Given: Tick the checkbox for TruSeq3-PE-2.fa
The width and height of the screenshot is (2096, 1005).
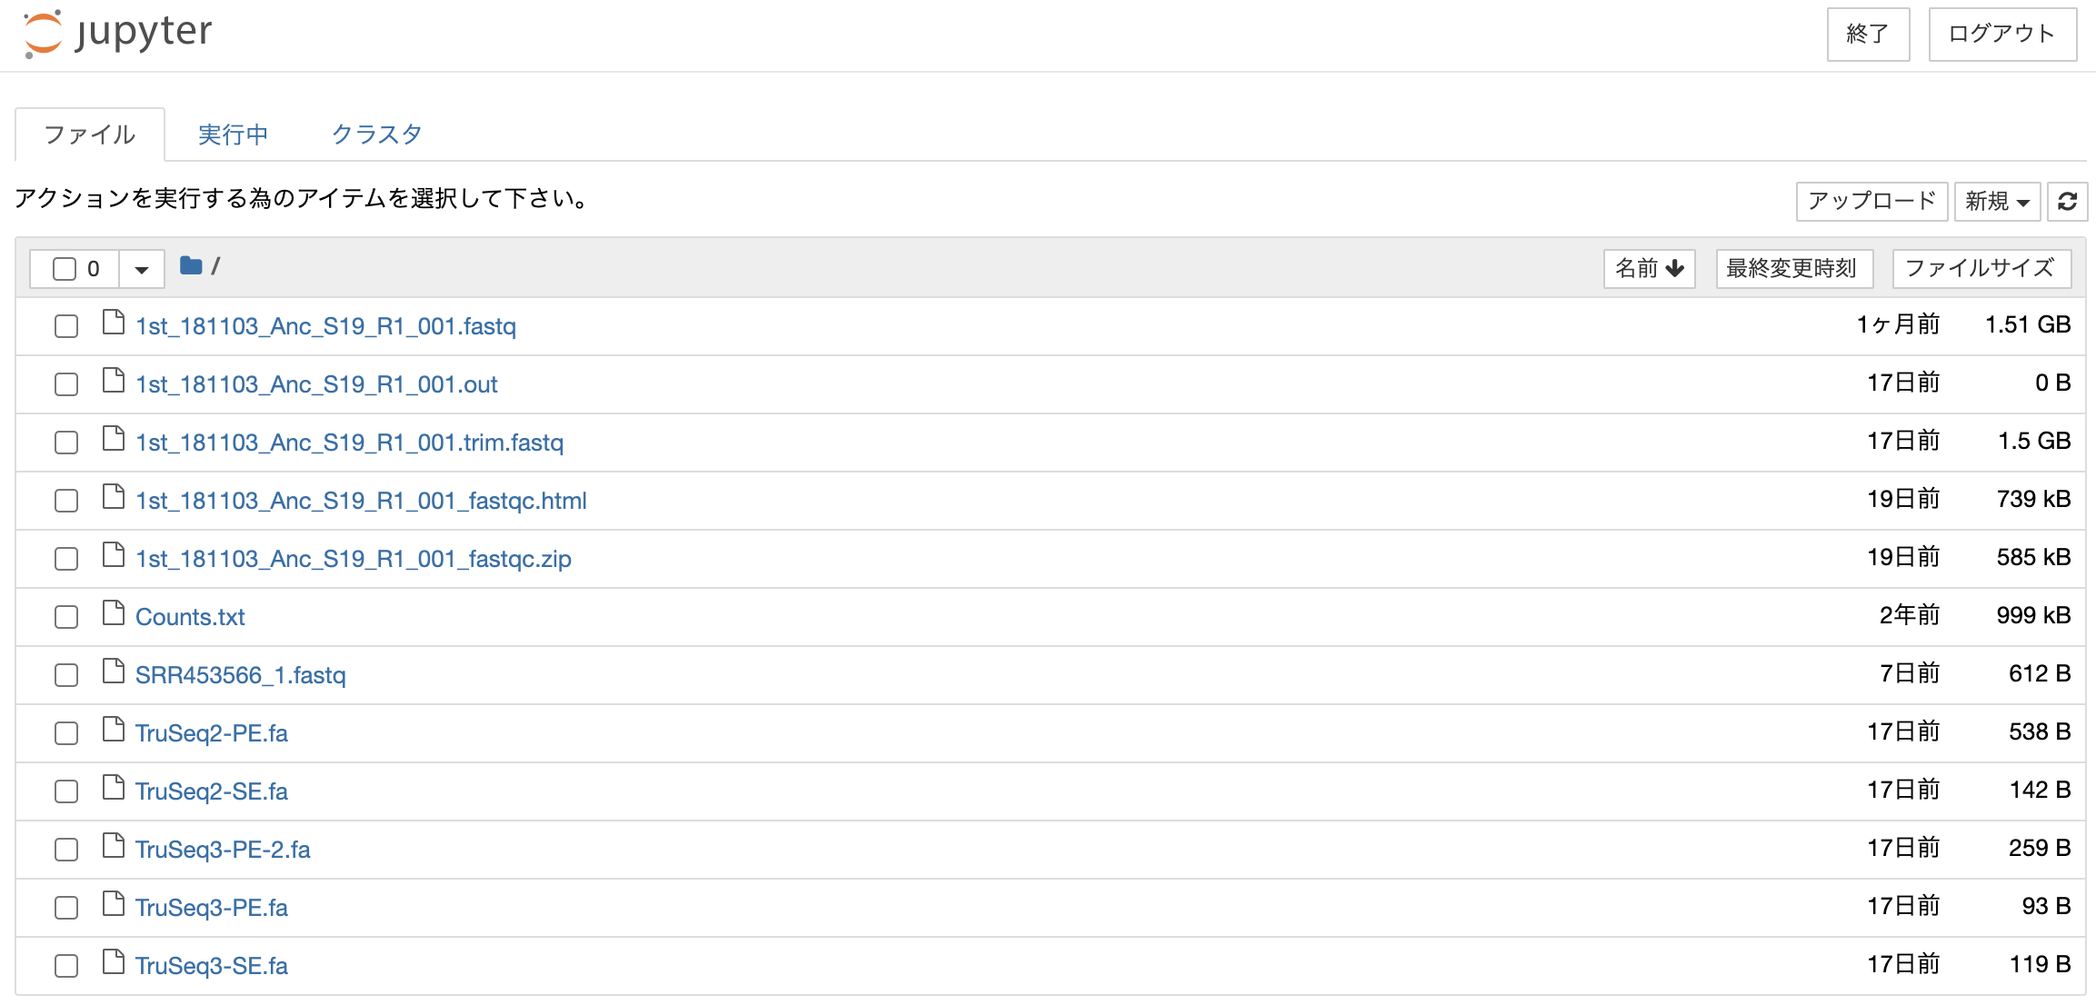Looking at the screenshot, I should [x=66, y=850].
